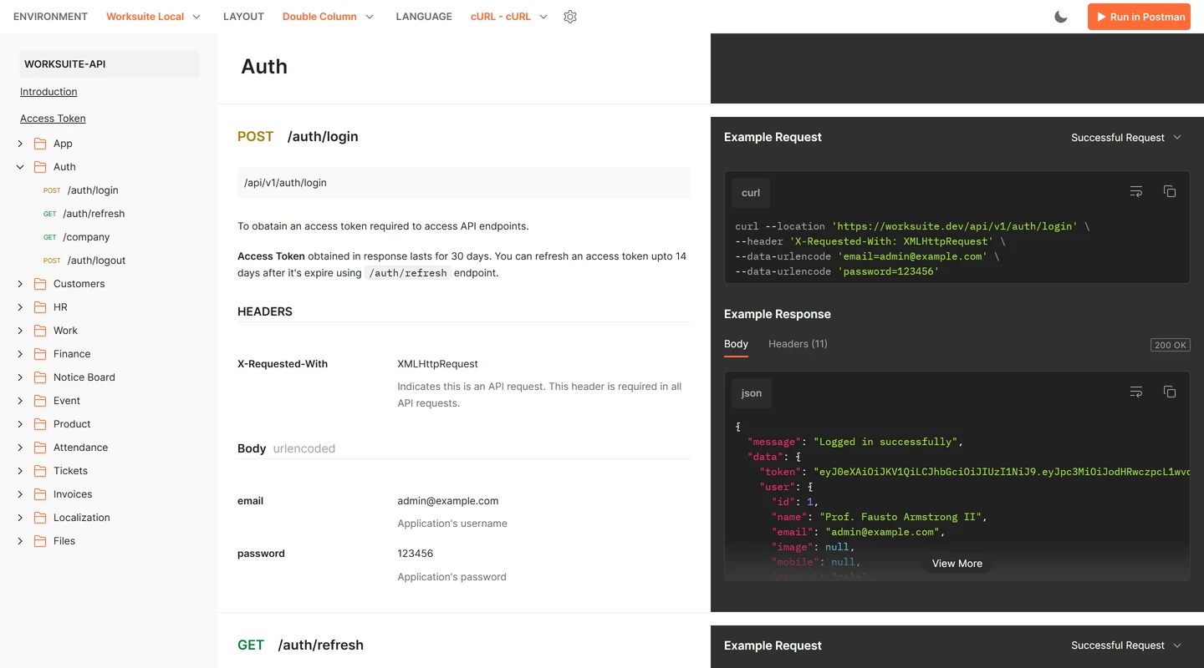Screen dimensions: 1204x668
Task: Click the Tickets folder icon
Action: [x=40, y=471]
